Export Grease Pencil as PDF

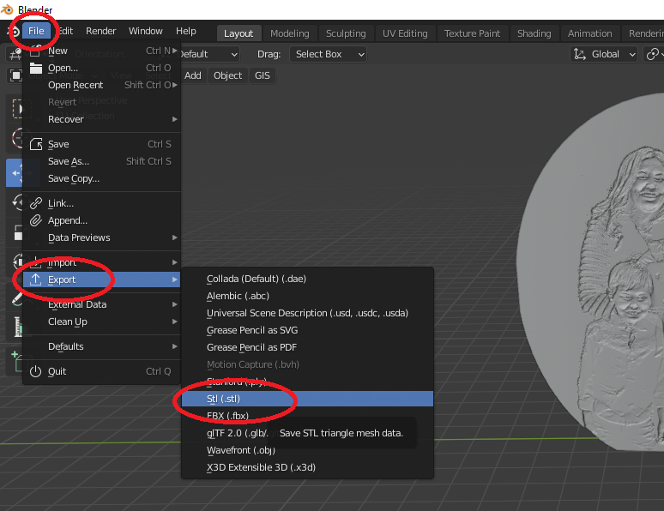[x=307, y=347]
